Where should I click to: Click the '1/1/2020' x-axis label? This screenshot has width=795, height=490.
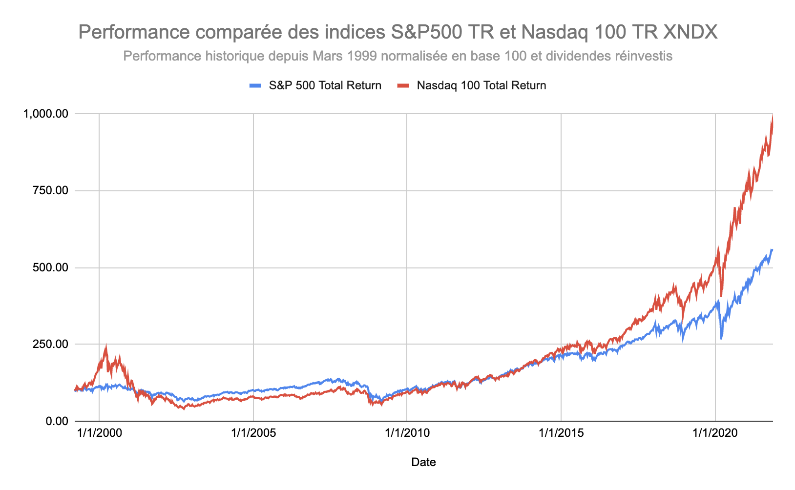click(x=715, y=433)
